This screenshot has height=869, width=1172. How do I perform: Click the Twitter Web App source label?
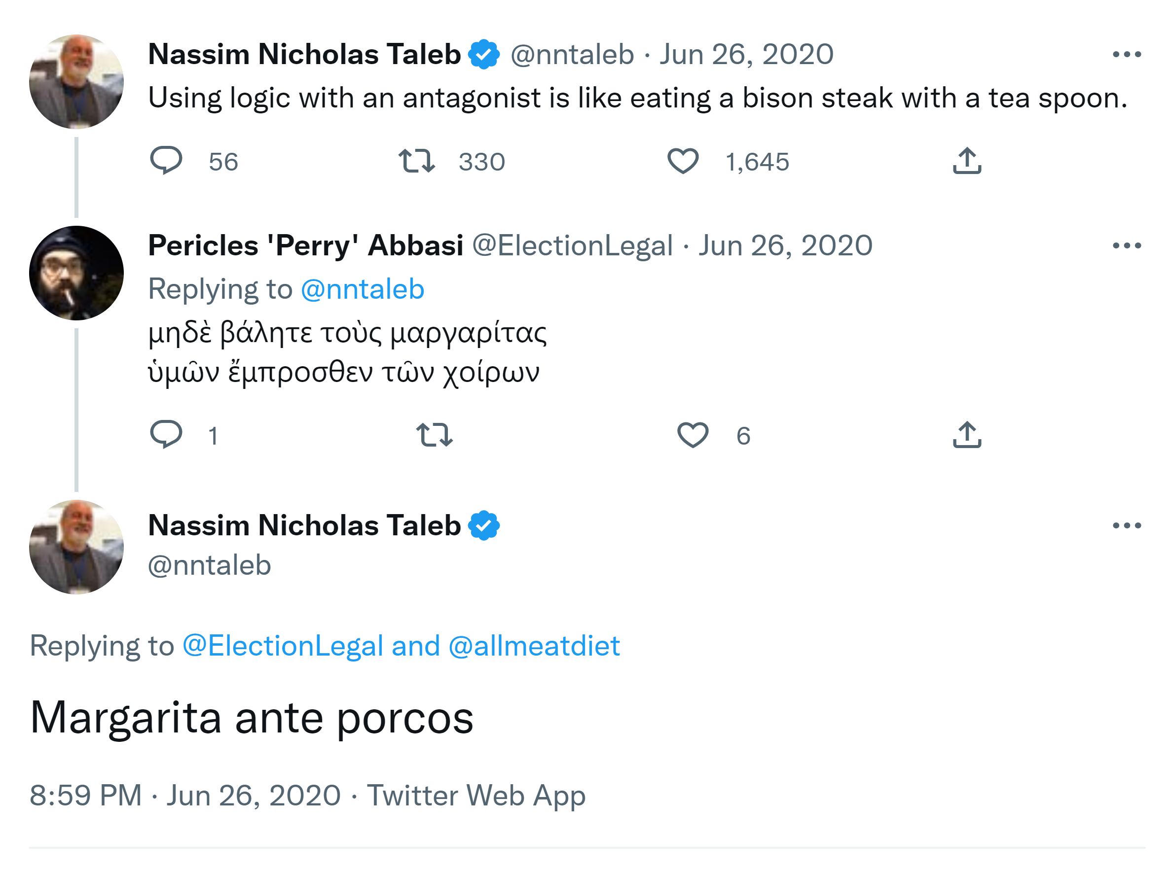click(476, 795)
